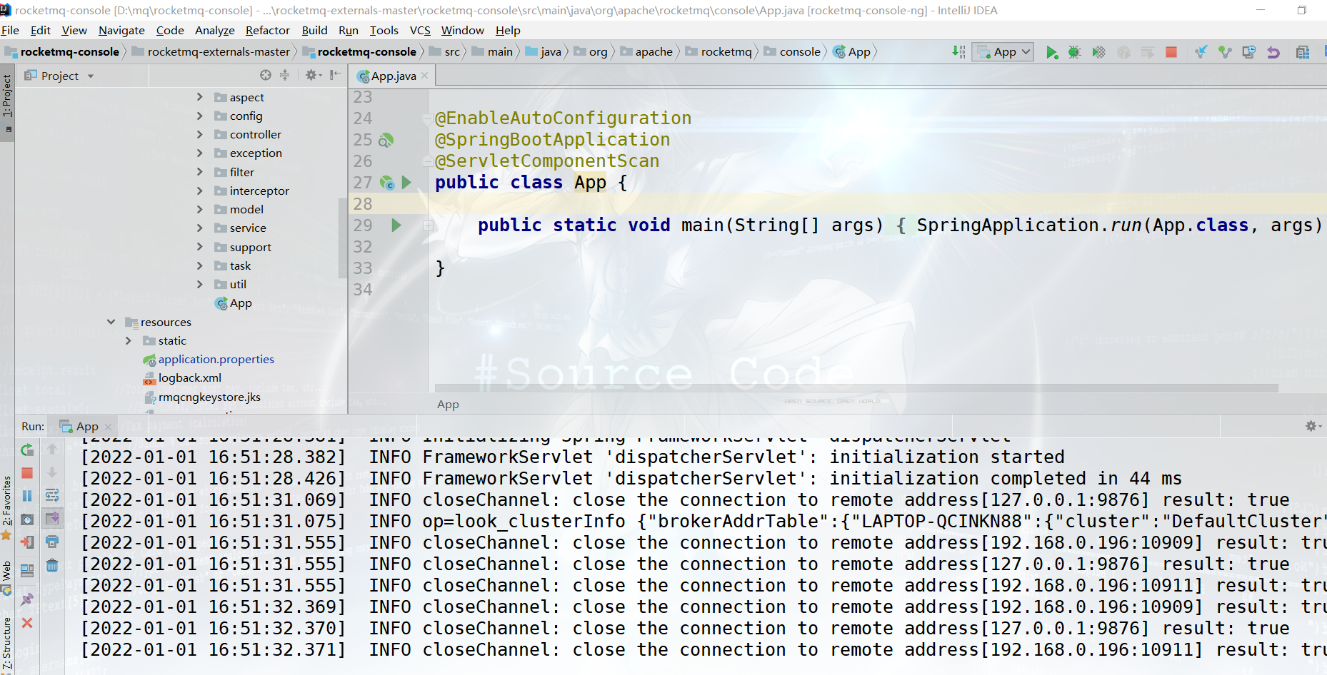Click the rocketmq-externals-master breadcrumb
1327x675 pixels.
[211, 51]
